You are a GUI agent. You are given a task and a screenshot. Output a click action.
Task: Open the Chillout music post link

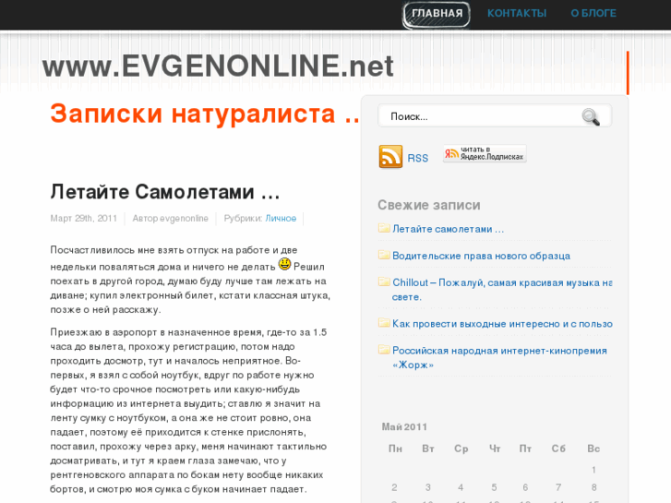pos(502,290)
